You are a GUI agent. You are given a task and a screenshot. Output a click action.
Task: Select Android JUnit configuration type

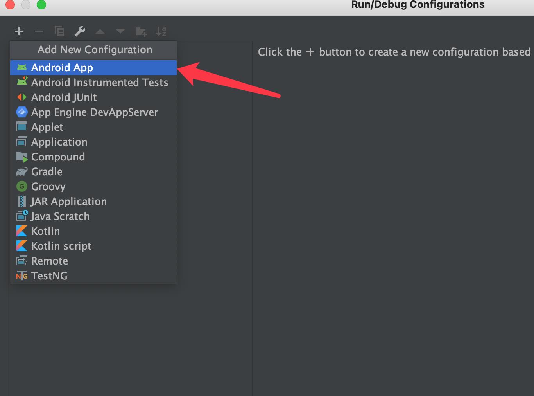coord(93,97)
